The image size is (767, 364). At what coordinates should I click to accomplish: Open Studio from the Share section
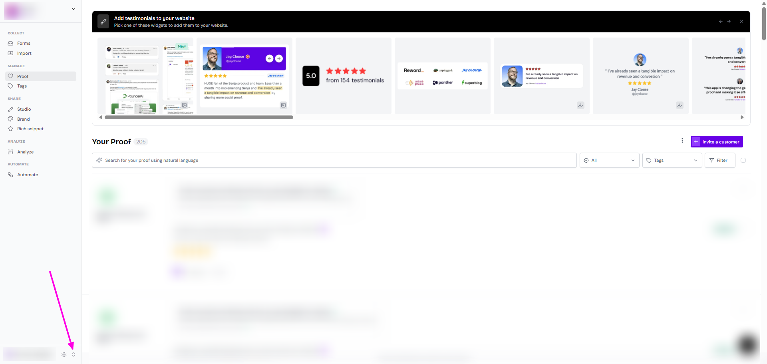tap(24, 109)
